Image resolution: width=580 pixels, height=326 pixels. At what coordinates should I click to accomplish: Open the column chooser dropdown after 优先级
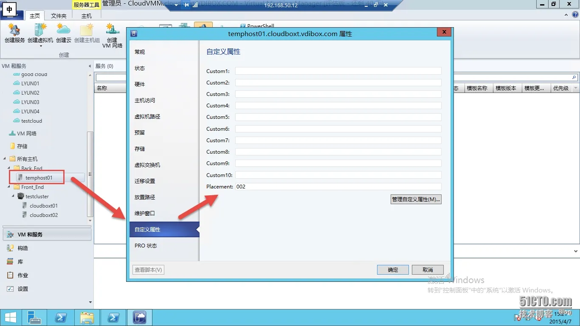coord(576,88)
